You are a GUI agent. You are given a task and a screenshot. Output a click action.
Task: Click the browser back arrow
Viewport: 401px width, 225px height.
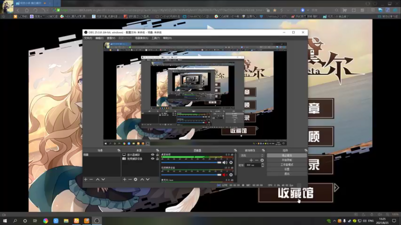(x=18, y=10)
